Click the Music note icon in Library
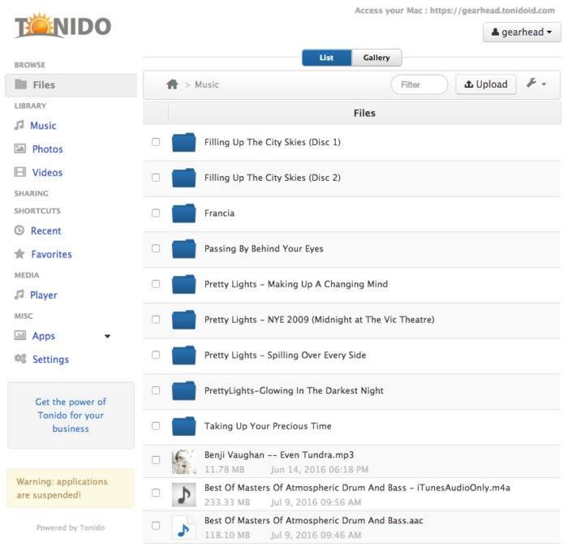The image size is (568, 547). pos(19,126)
